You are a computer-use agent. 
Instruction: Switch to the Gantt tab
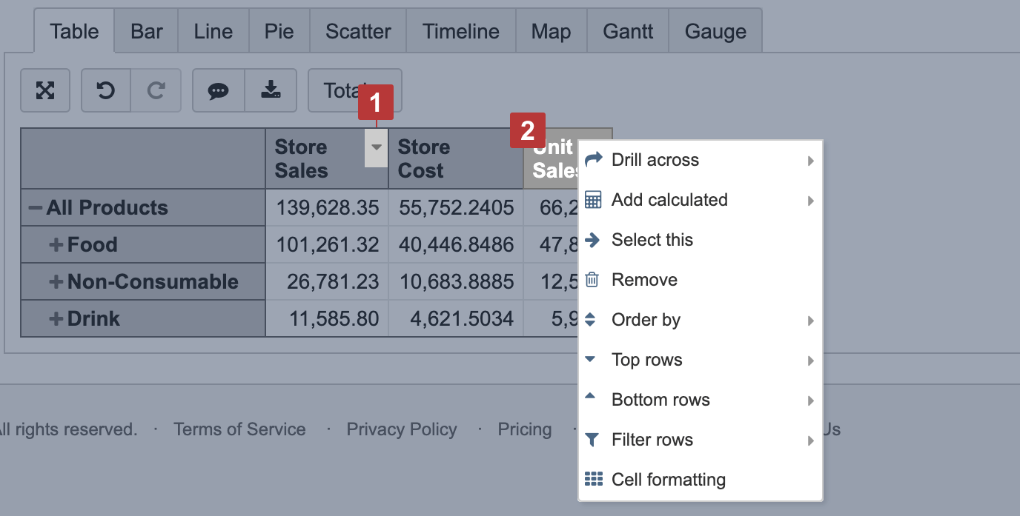(628, 32)
